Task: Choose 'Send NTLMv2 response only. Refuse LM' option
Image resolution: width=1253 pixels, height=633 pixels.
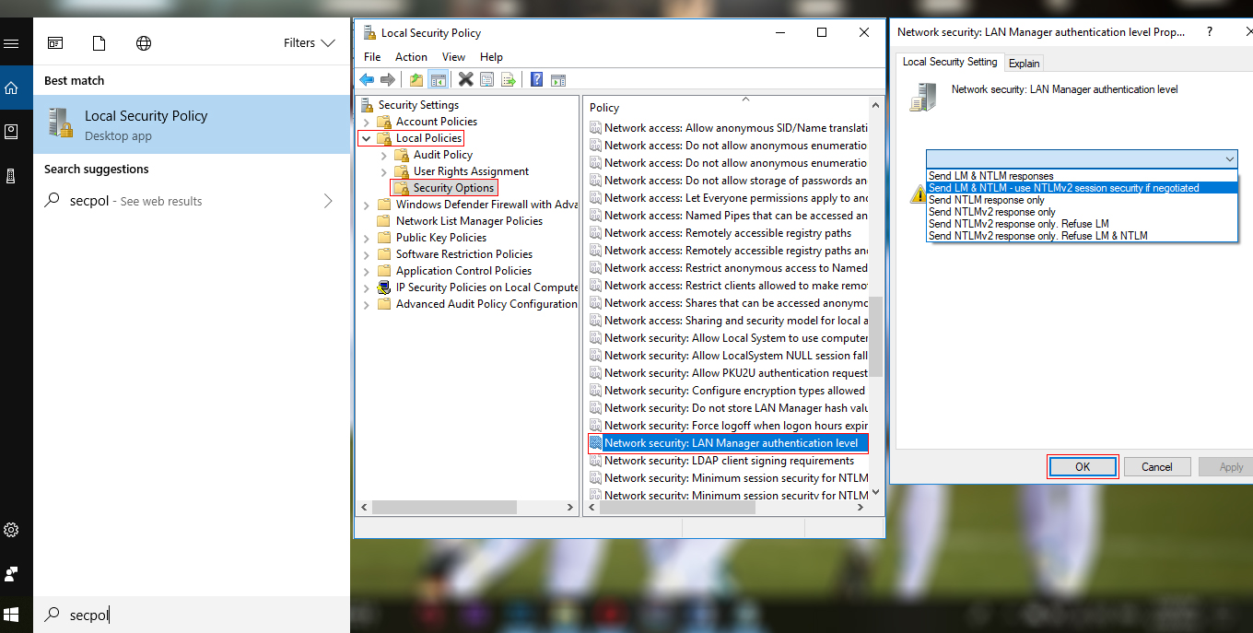Action: click(1082, 224)
